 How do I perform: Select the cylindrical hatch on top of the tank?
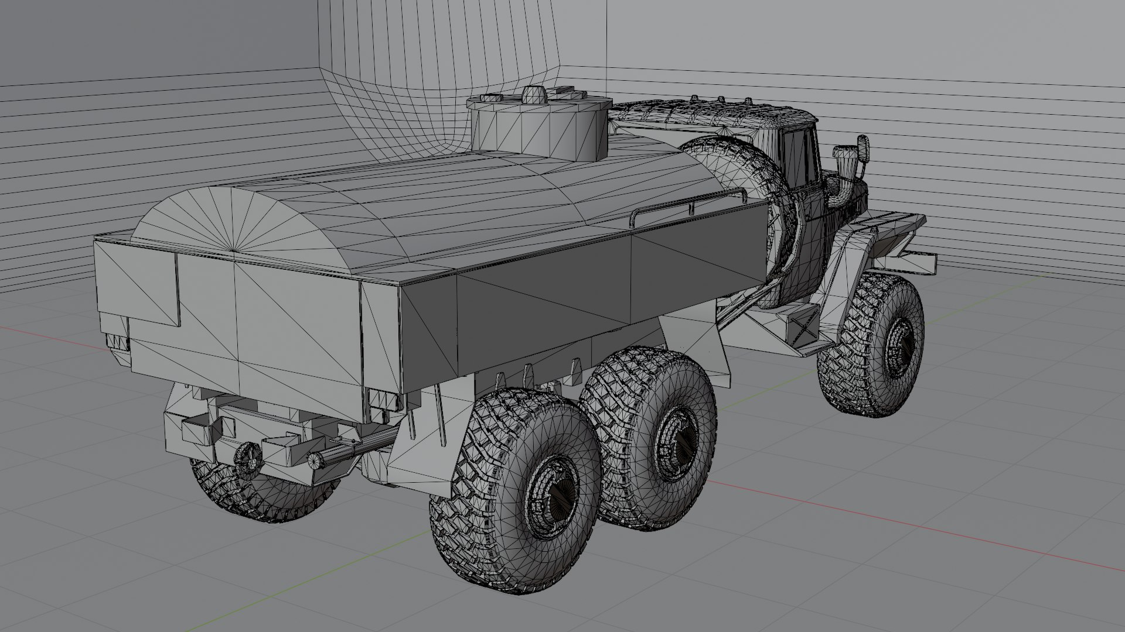[x=538, y=123]
